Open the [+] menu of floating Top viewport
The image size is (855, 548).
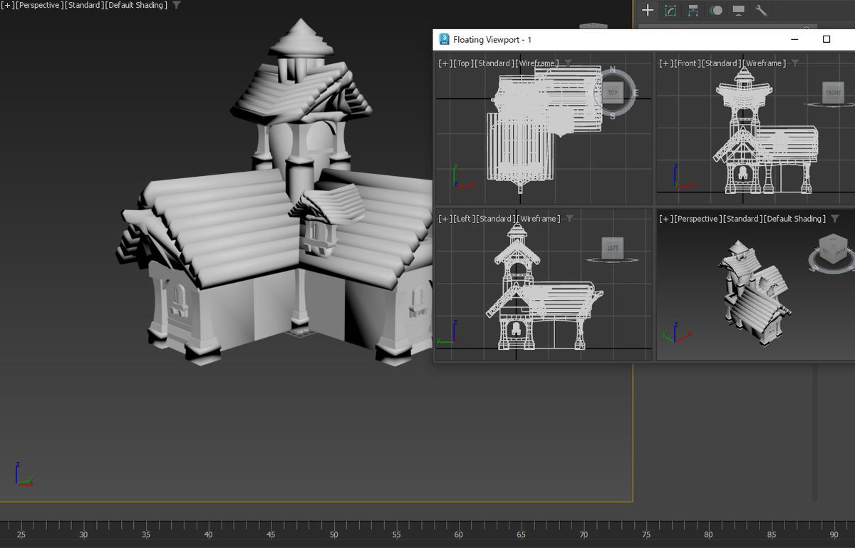(x=445, y=63)
